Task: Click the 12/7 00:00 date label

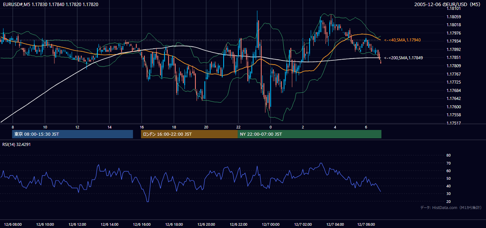Action: click(x=271, y=225)
